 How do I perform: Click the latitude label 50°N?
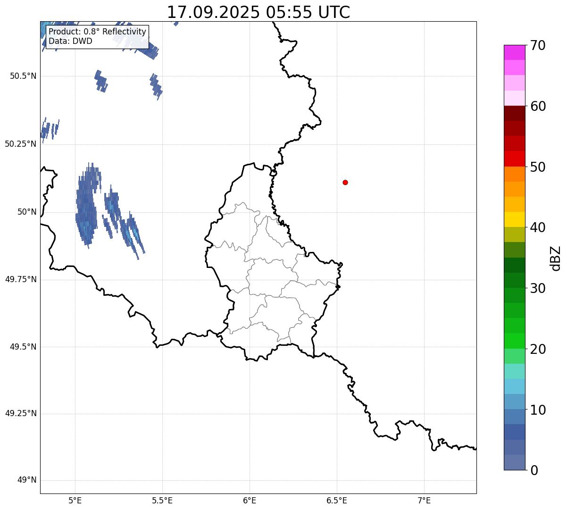point(27,212)
